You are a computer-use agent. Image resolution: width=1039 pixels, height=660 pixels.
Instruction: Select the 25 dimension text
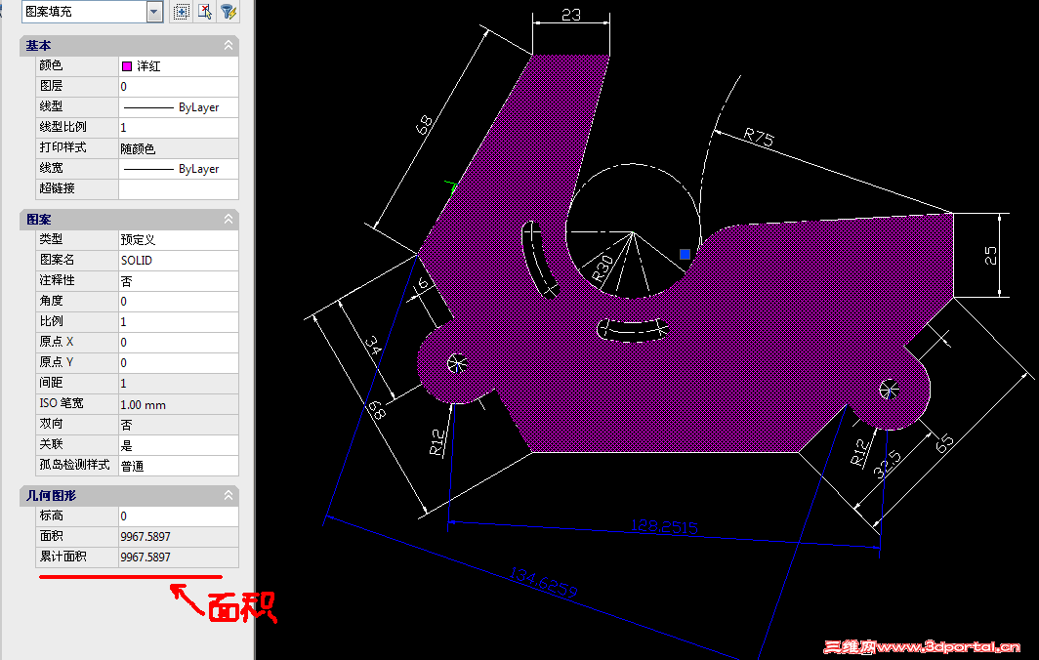(990, 255)
